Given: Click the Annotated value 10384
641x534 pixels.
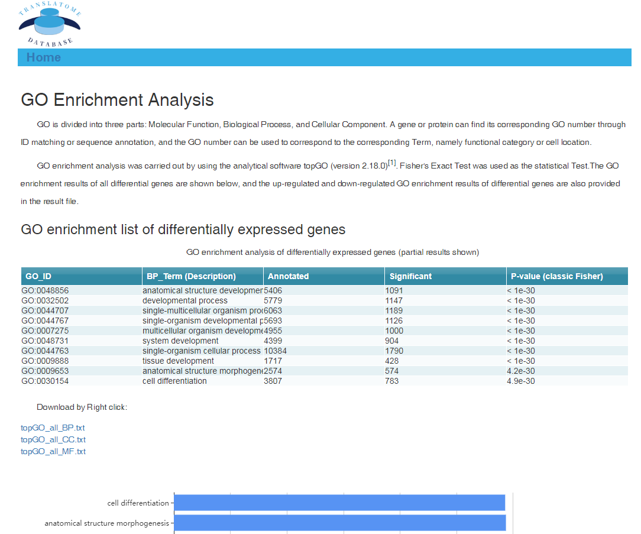Looking at the screenshot, I should pyautogui.click(x=275, y=351).
